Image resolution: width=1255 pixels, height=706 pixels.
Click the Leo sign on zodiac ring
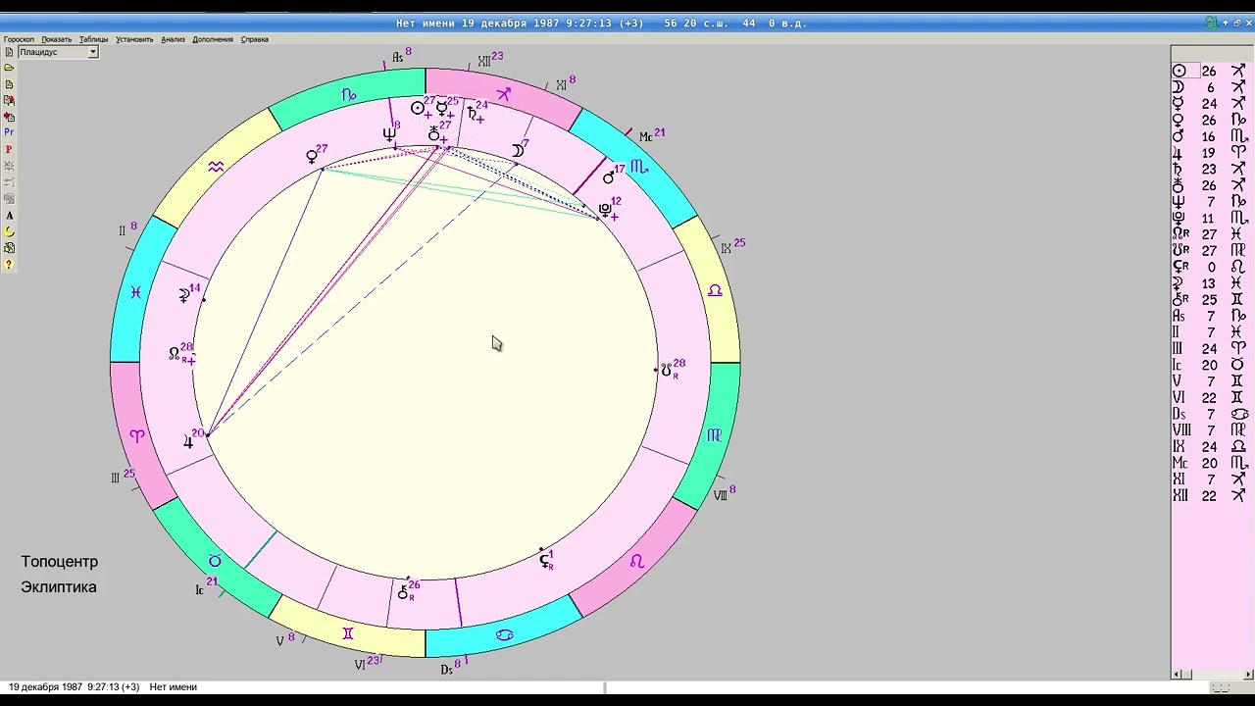tap(636, 561)
